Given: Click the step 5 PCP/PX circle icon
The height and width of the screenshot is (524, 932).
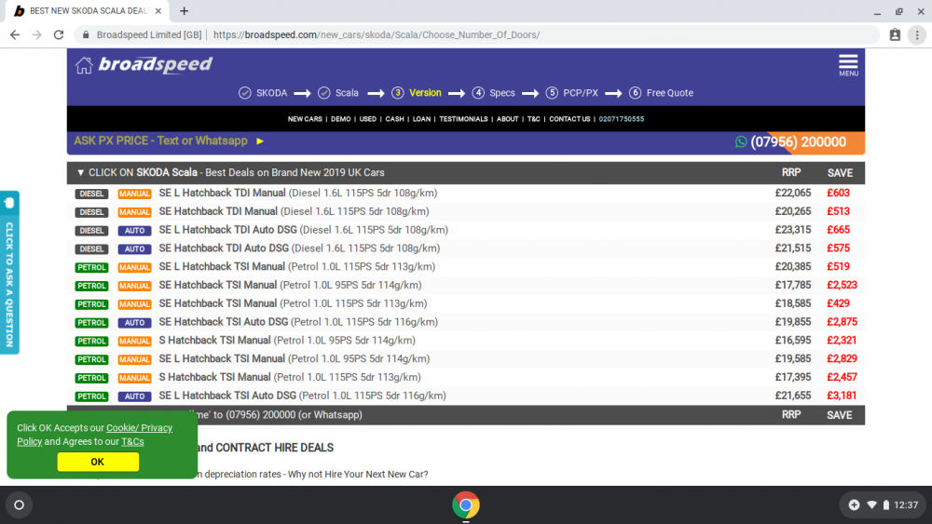Looking at the screenshot, I should click(552, 93).
